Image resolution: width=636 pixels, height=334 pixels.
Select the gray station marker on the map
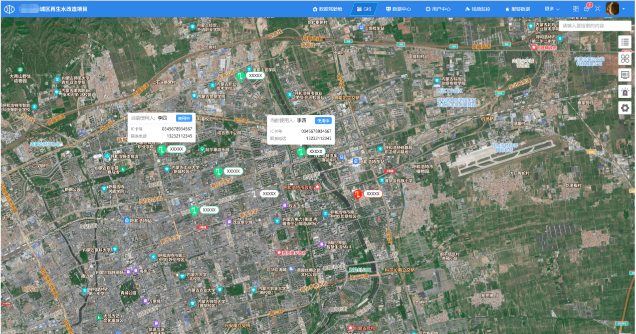(254, 194)
